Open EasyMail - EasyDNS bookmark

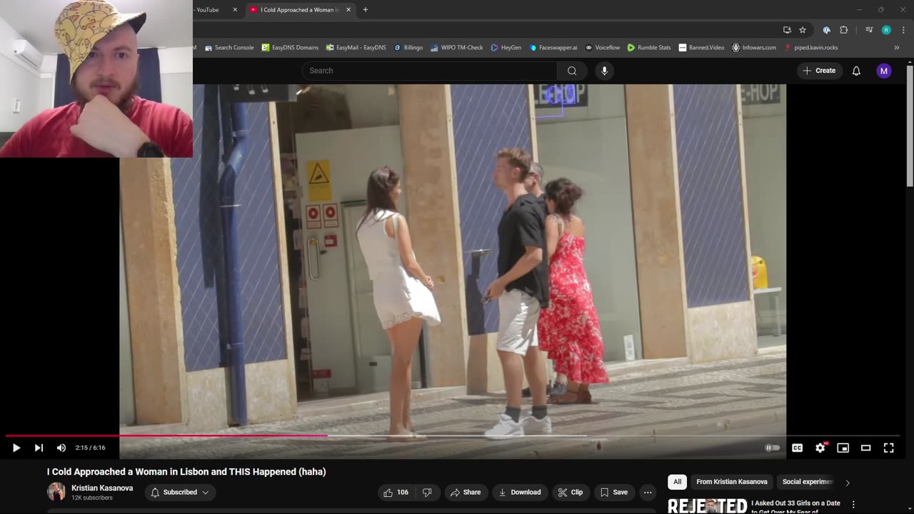pyautogui.click(x=356, y=48)
